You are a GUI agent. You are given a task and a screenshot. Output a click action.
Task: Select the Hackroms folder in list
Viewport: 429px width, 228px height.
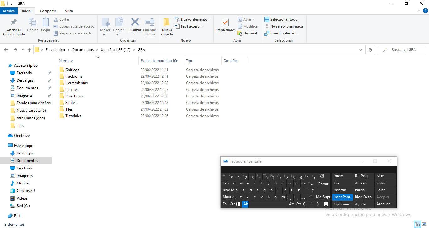[x=74, y=76]
